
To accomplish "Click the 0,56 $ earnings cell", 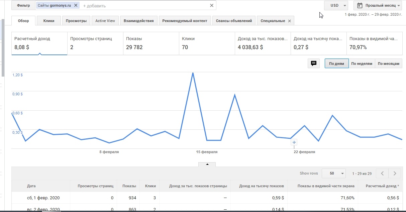I will click(392, 198).
